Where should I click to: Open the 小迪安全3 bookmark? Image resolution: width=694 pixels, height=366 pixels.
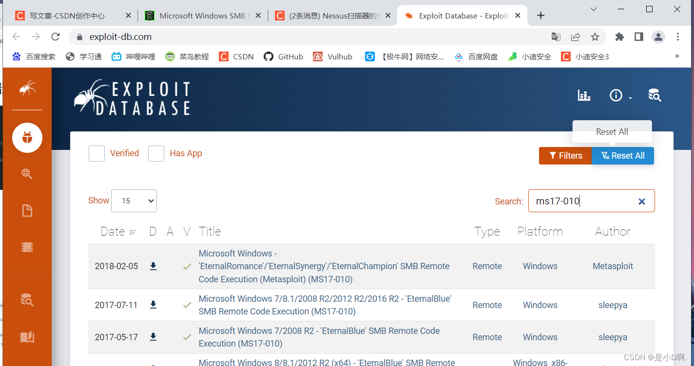coord(585,56)
